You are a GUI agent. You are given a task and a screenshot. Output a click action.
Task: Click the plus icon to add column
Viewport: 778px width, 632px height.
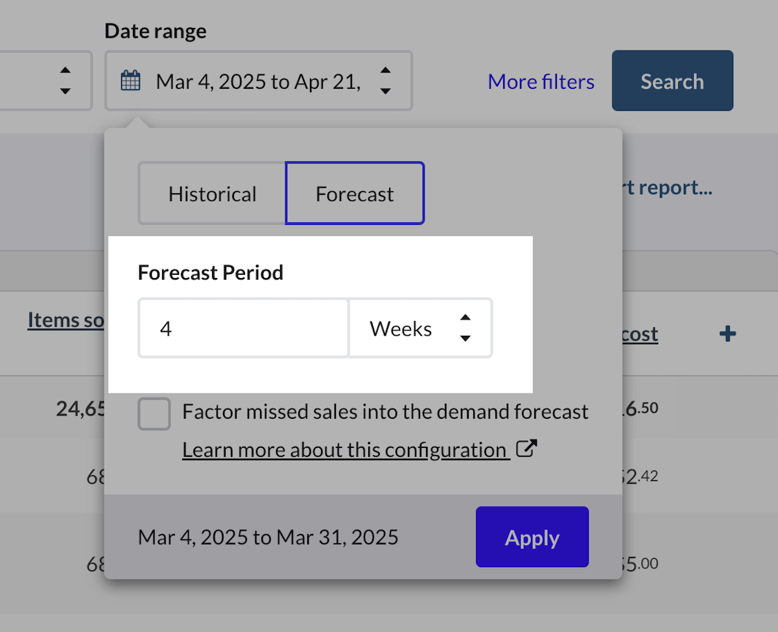click(727, 334)
